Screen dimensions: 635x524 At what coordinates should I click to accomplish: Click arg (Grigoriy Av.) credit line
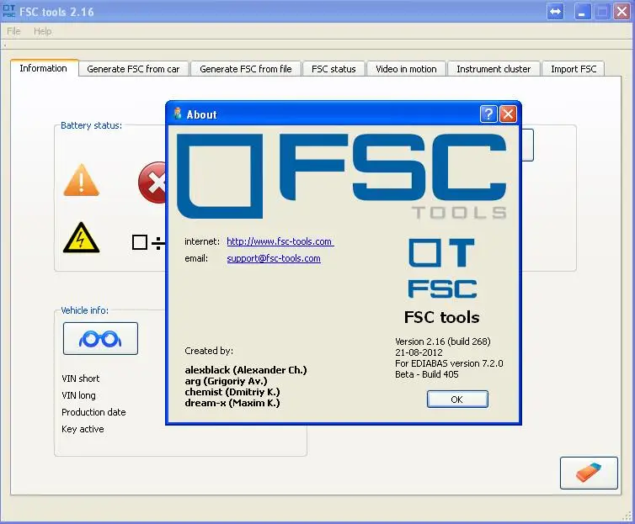[226, 381]
